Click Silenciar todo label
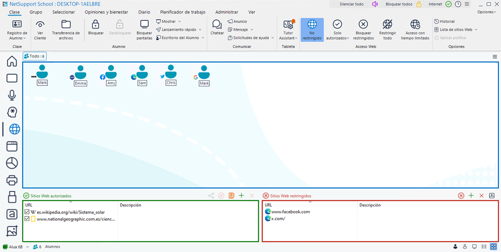This screenshot has height=252, width=501. [352, 4]
